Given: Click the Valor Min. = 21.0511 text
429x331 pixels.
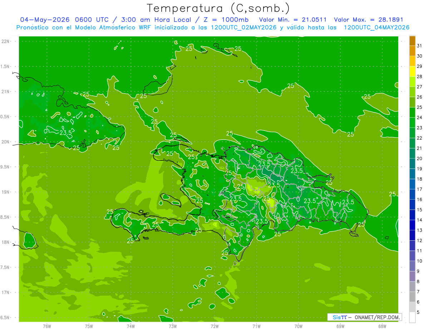Looking at the screenshot, I should click(x=292, y=20).
